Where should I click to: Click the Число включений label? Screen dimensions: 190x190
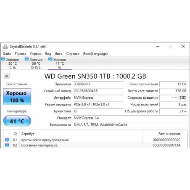(144, 104)
